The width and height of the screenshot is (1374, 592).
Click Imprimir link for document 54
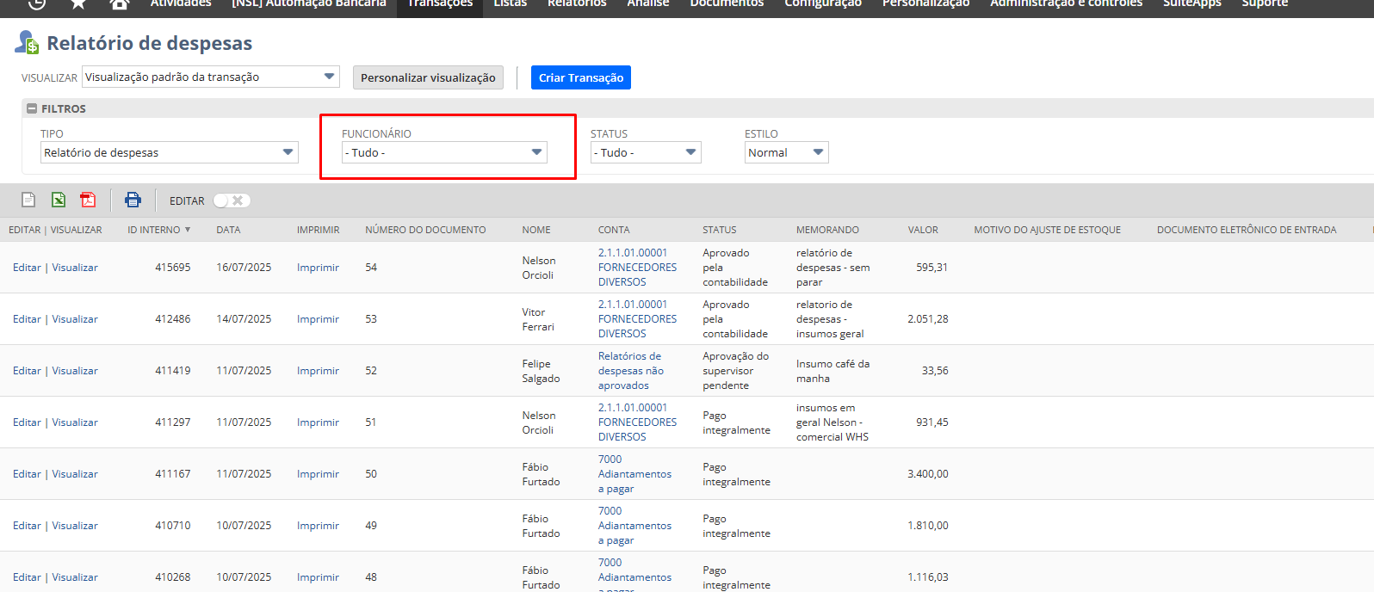point(318,268)
